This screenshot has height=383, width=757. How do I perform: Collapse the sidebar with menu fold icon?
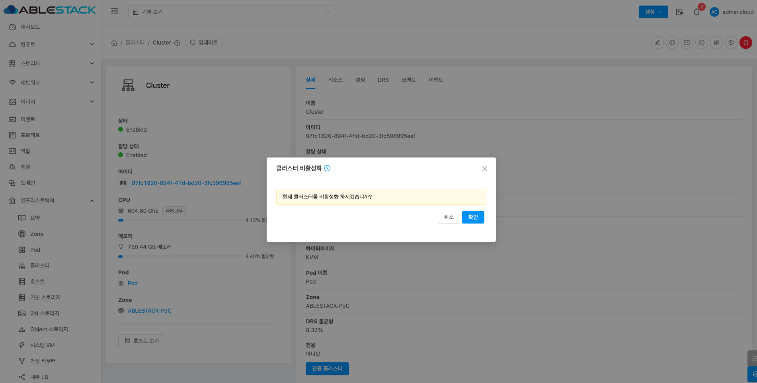[115, 12]
